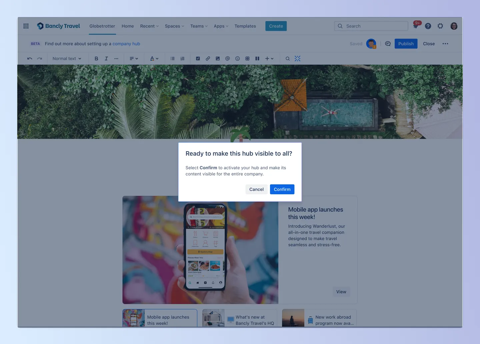
Task: Select the Mobile app launches carousel card
Action: click(160, 318)
